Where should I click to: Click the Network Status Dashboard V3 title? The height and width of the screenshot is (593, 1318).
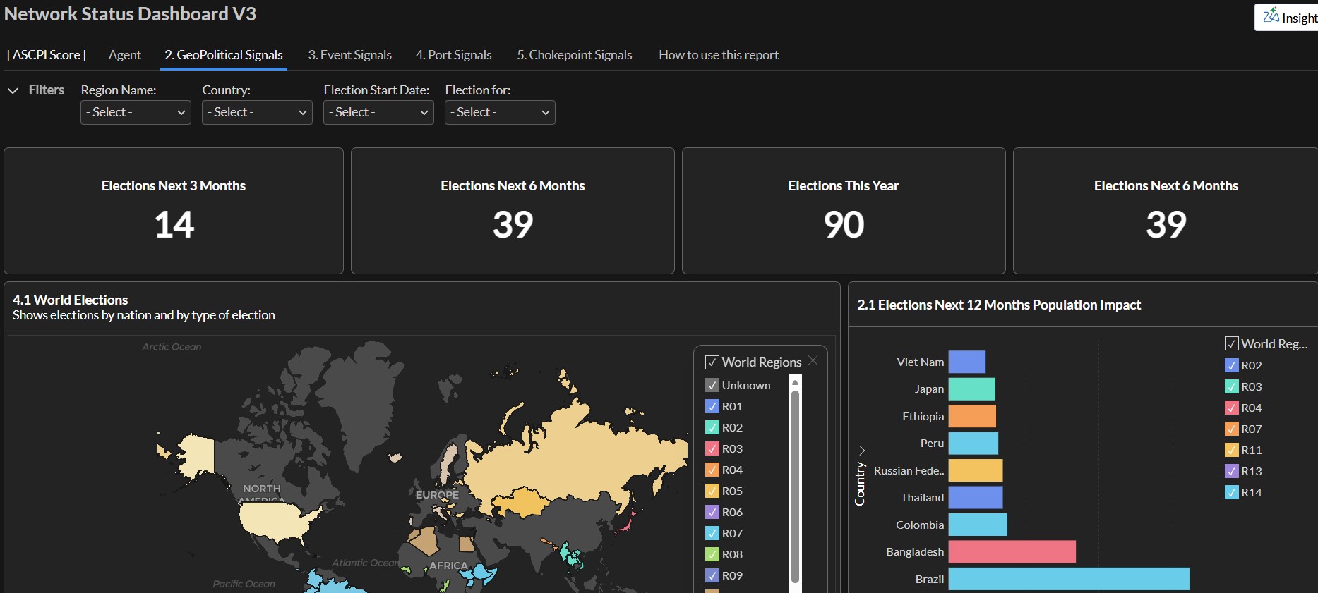click(130, 14)
